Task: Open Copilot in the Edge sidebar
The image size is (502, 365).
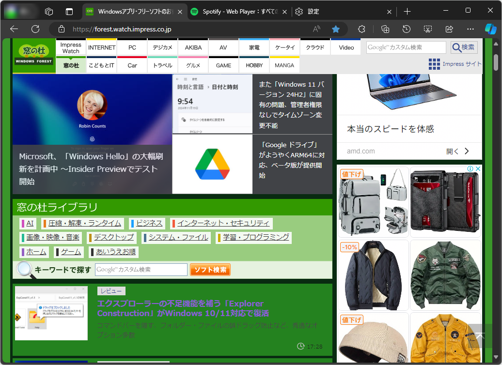Action: tap(491, 29)
